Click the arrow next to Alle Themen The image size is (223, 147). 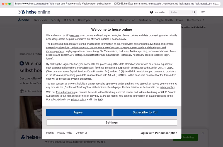203,20
